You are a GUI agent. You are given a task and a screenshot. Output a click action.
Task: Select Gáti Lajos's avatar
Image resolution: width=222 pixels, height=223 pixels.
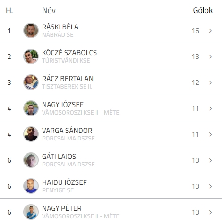tap(31, 160)
